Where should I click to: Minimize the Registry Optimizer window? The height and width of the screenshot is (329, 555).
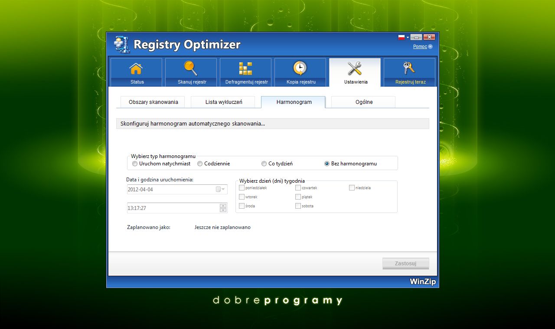tap(416, 37)
